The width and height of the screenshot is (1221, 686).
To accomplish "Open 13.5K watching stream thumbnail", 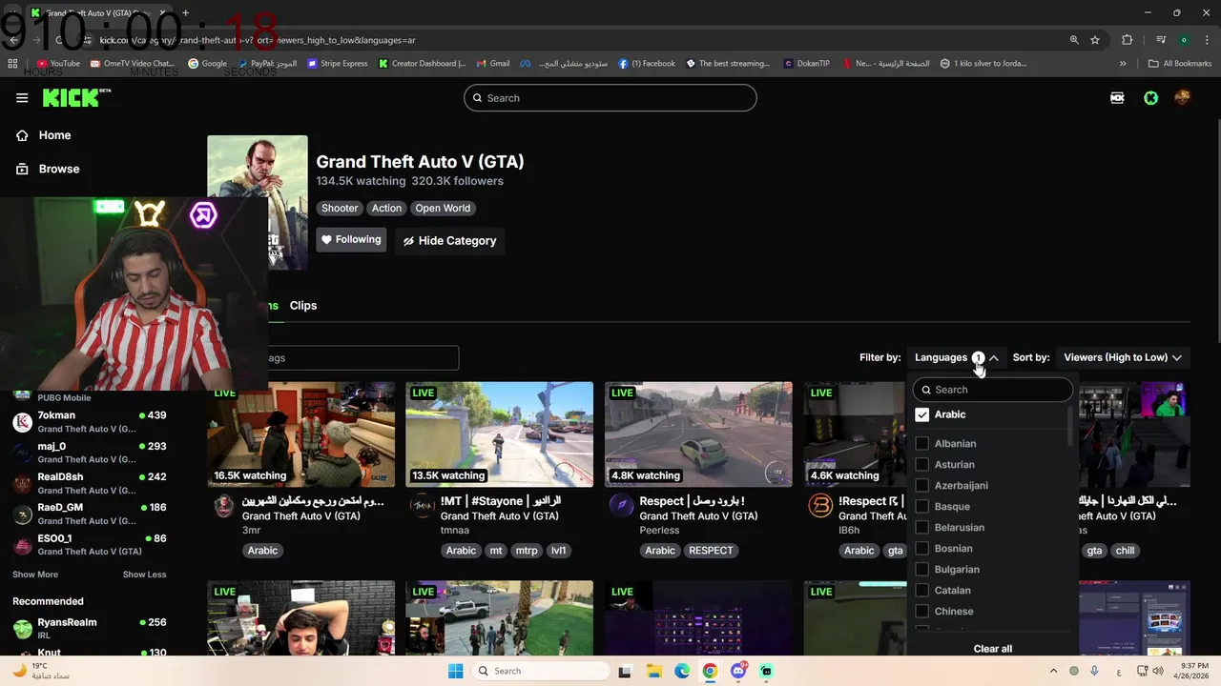I will click(499, 434).
